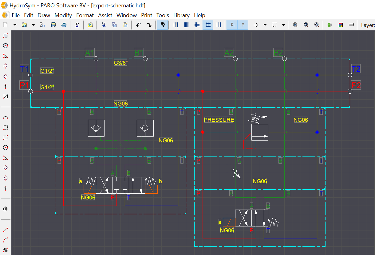Open the dropdown beside the arrow line tool
The width and height of the screenshot is (375, 255).
[265, 25]
